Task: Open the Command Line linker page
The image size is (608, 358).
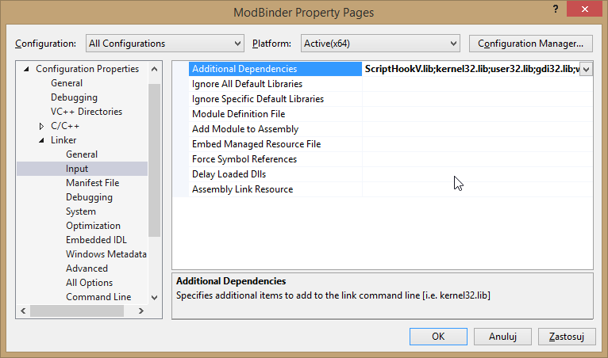Action: point(98,297)
